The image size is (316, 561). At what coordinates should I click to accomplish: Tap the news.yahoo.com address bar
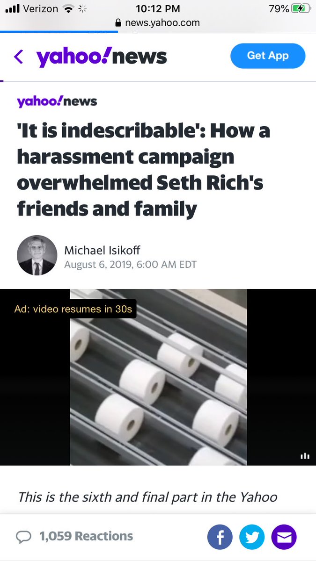[158, 22]
